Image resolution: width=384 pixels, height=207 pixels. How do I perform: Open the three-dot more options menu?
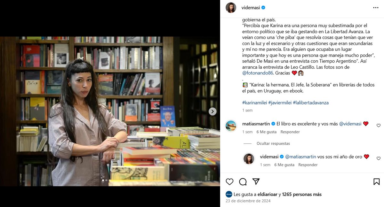(x=376, y=8)
